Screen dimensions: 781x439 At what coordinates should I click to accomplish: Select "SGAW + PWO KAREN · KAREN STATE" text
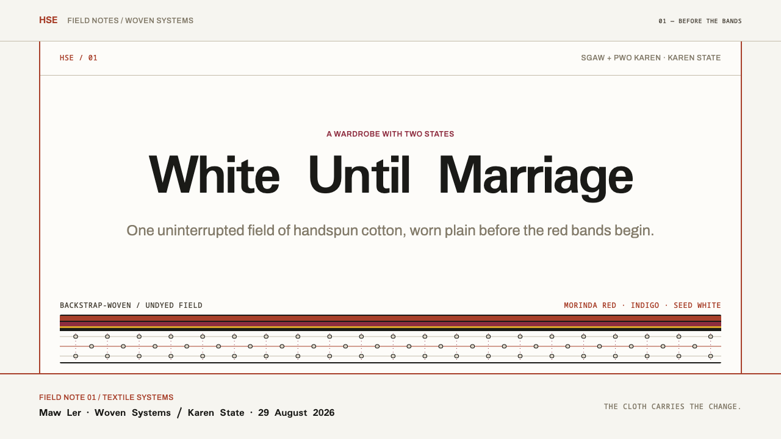651,58
